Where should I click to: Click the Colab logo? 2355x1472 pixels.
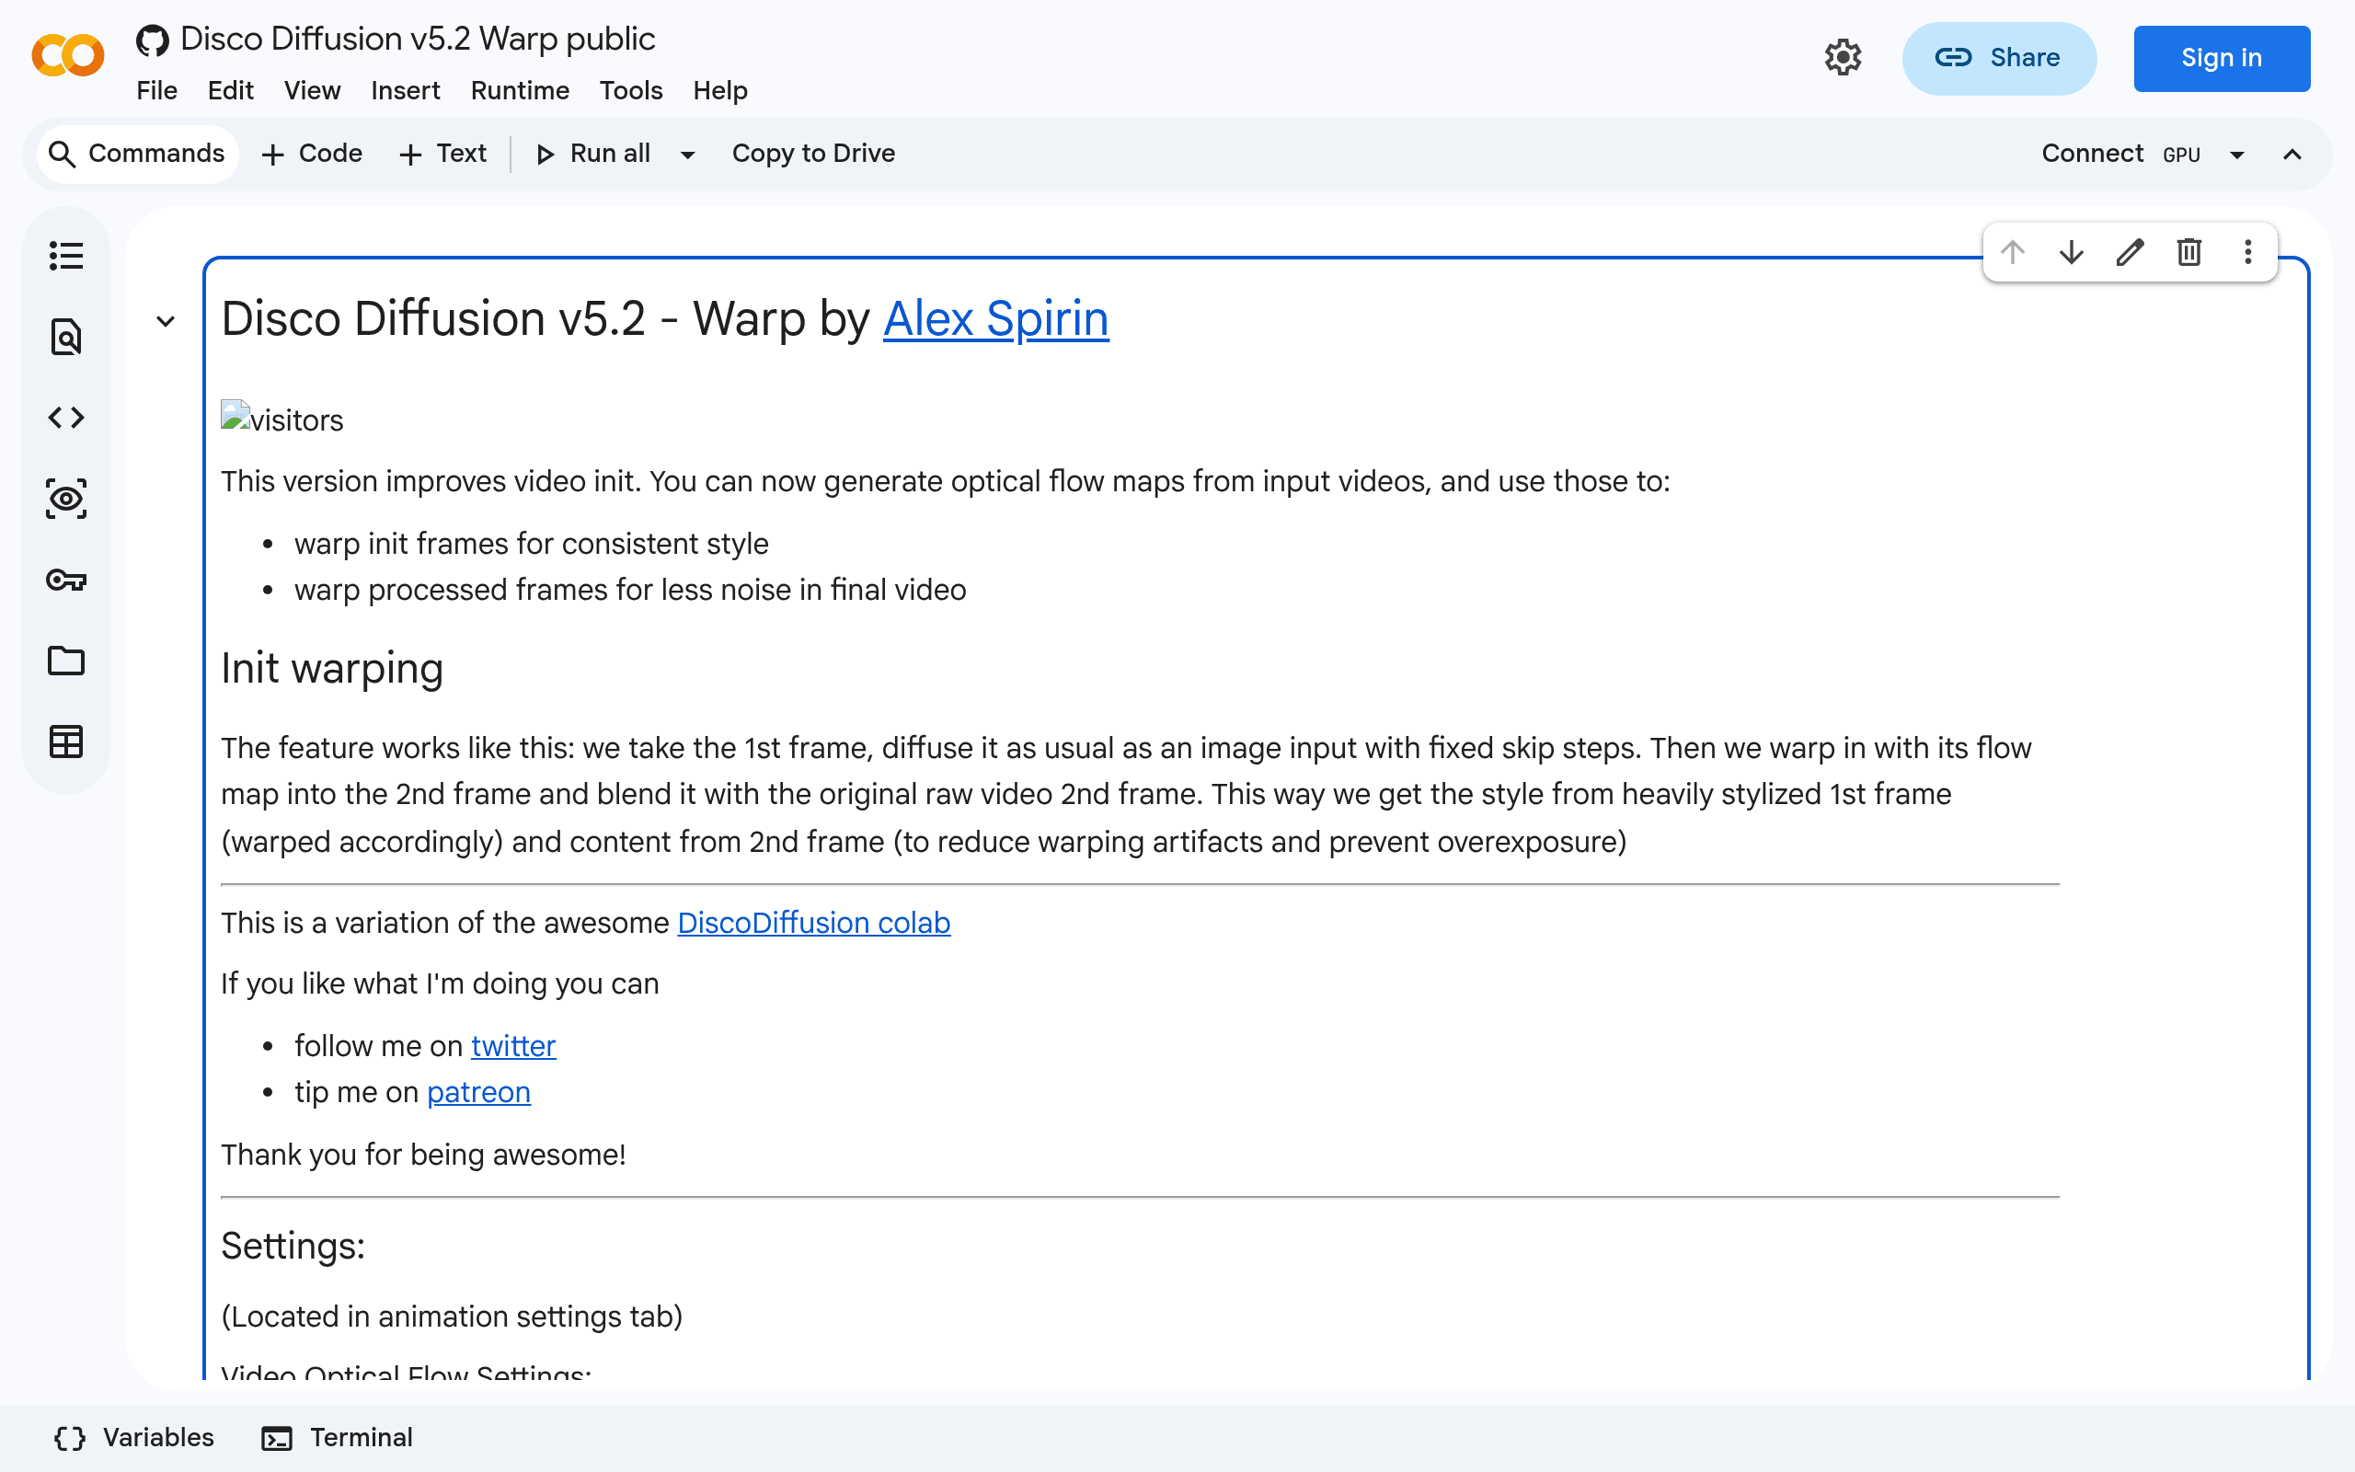click(x=67, y=55)
